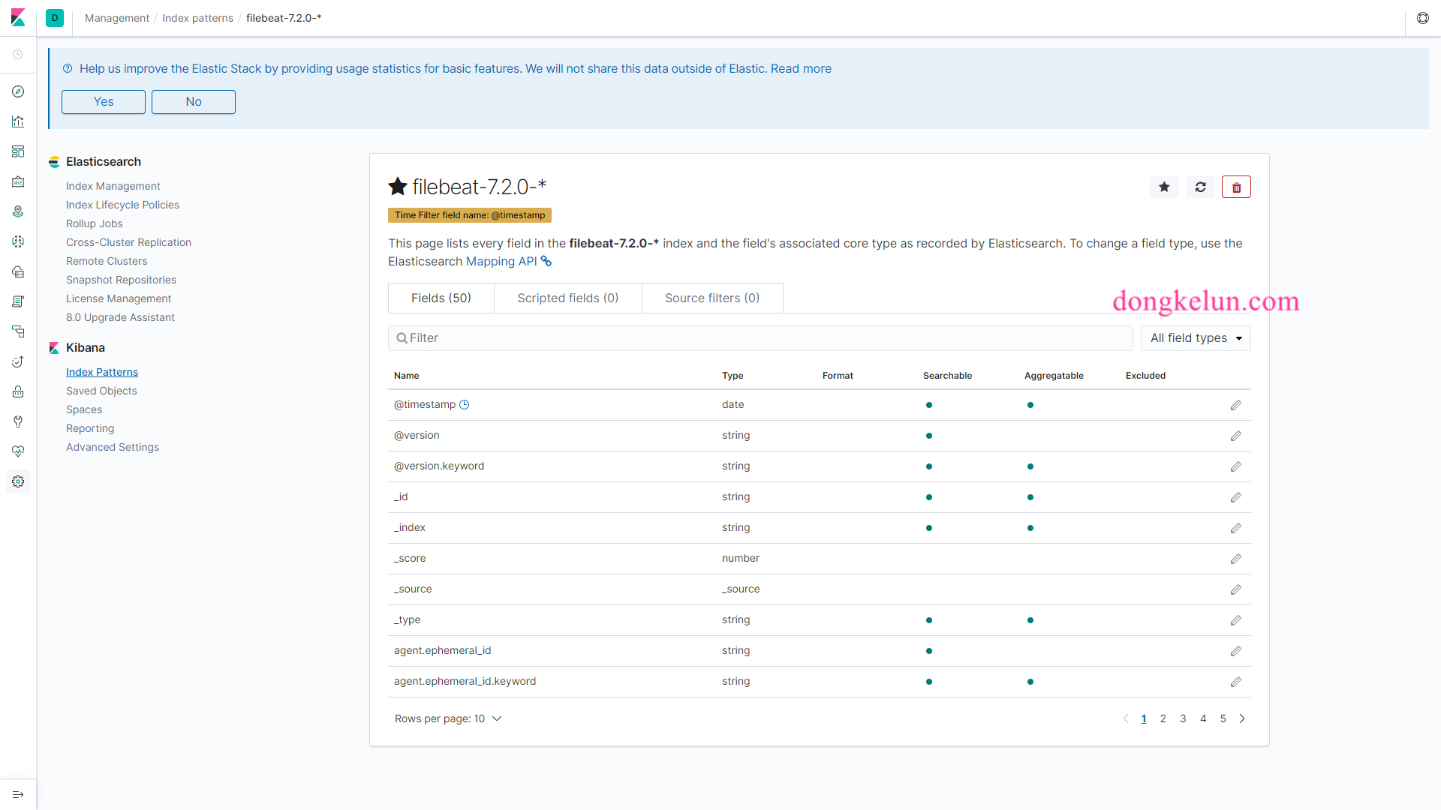Screen dimensions: 1441x810
Task: Set filebeat-7.2.0-* as default index star button
Action: [1164, 187]
